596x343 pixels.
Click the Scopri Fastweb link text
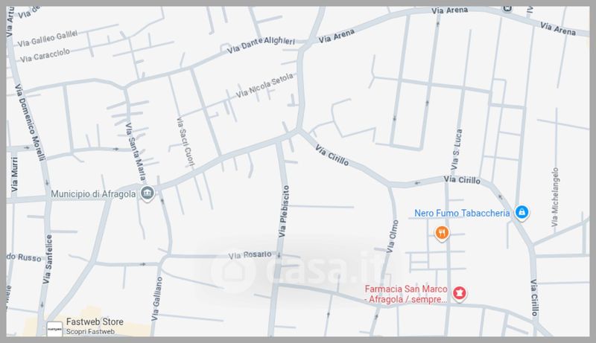pos(90,332)
